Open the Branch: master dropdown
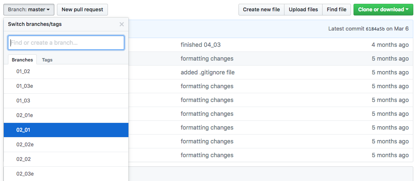 (29, 10)
